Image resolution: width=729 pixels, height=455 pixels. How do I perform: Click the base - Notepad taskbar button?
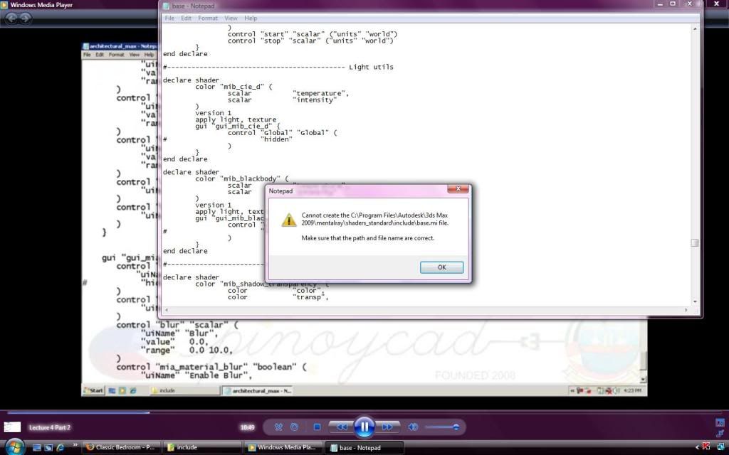click(364, 448)
